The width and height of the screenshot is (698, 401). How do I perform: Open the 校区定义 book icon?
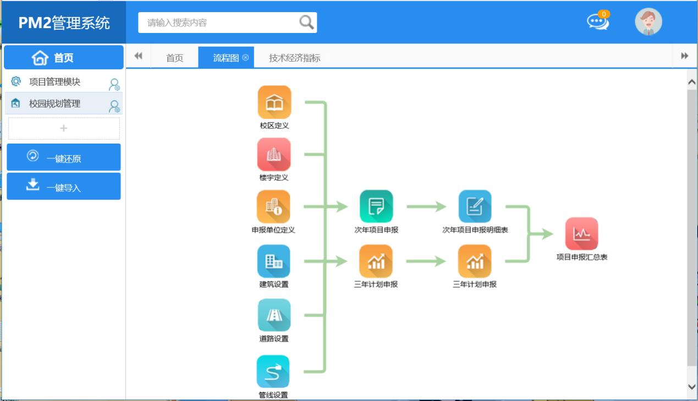pos(274,102)
